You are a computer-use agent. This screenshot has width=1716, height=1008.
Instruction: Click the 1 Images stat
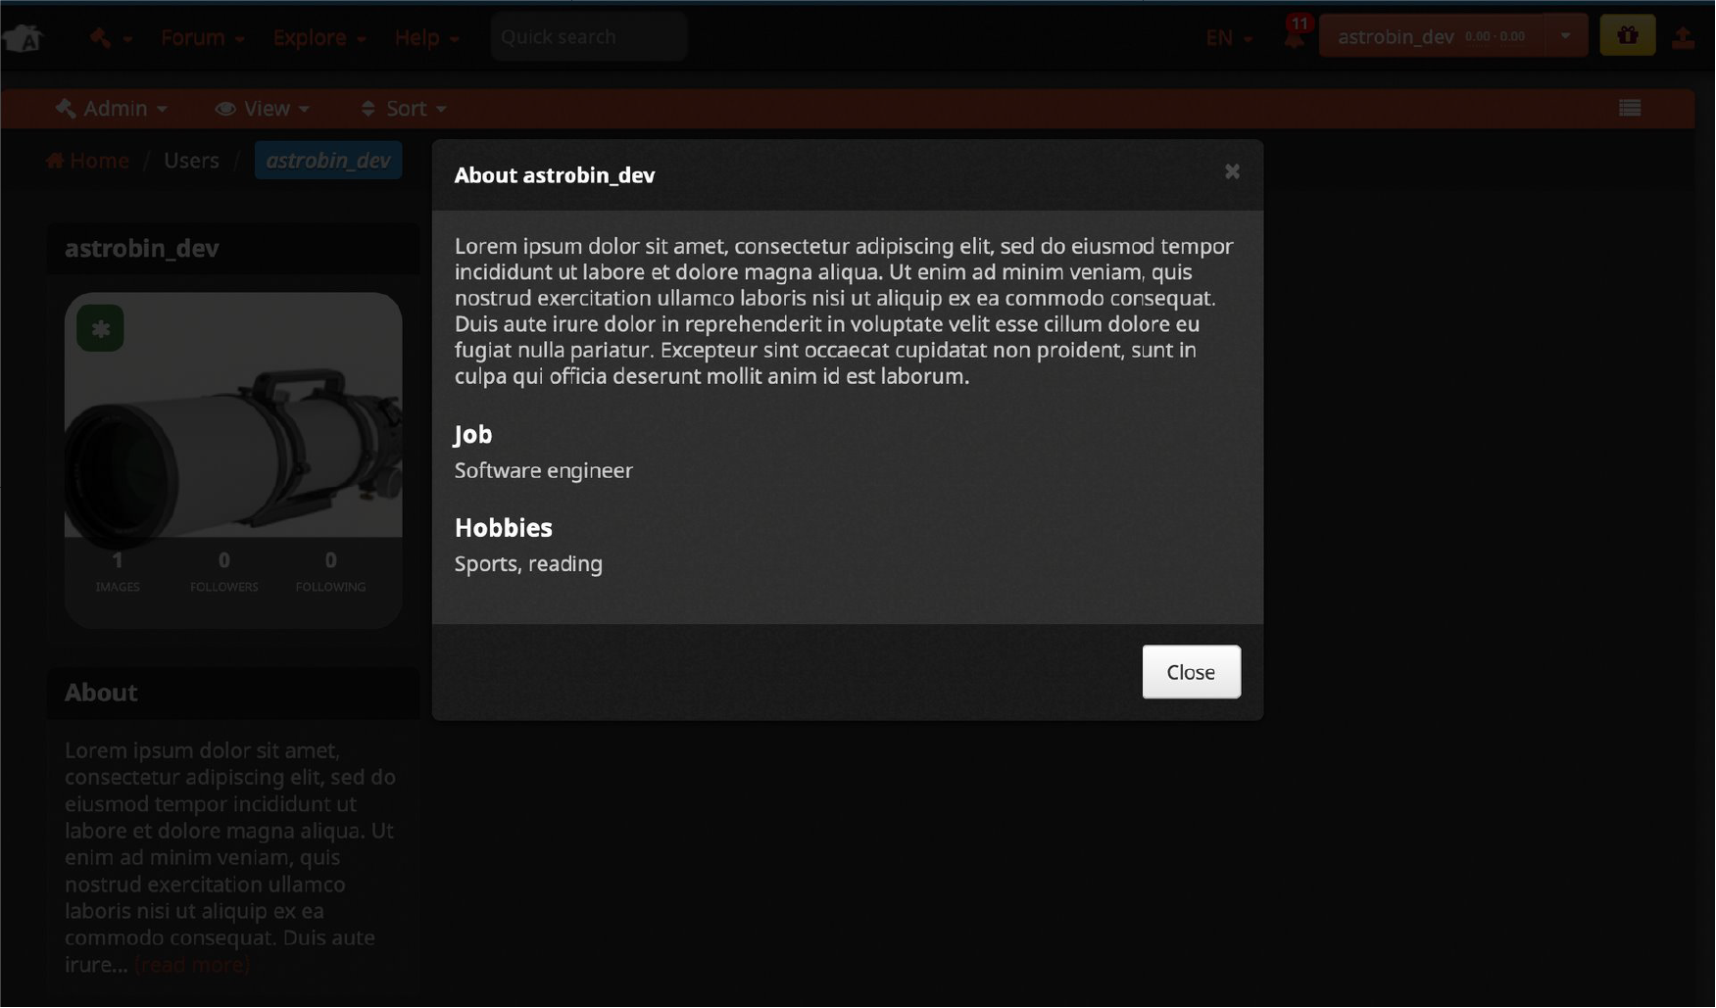[x=118, y=571]
